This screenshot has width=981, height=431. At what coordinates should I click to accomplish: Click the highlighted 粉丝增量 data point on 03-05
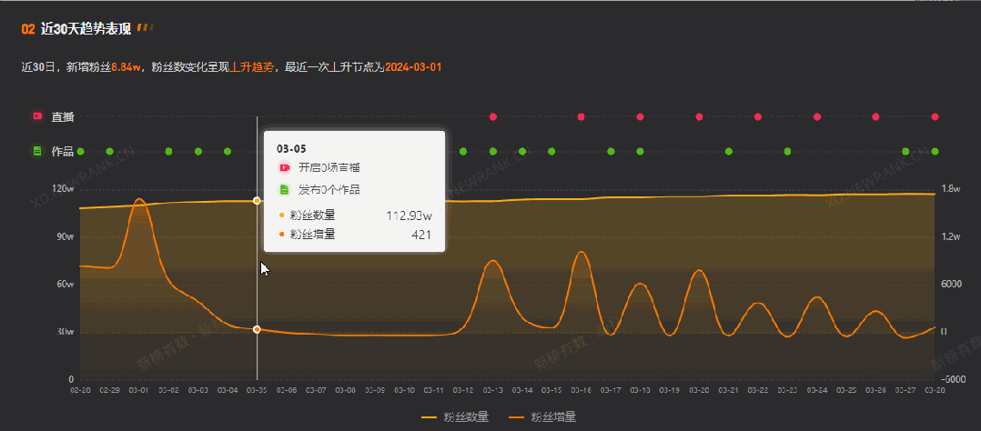pyautogui.click(x=257, y=329)
